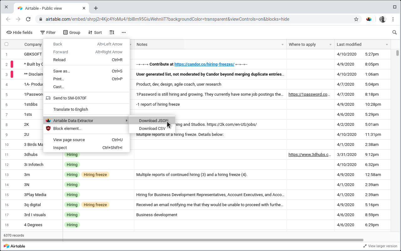
Task: Open the Notes column dropdown arrow
Action: 283,45
